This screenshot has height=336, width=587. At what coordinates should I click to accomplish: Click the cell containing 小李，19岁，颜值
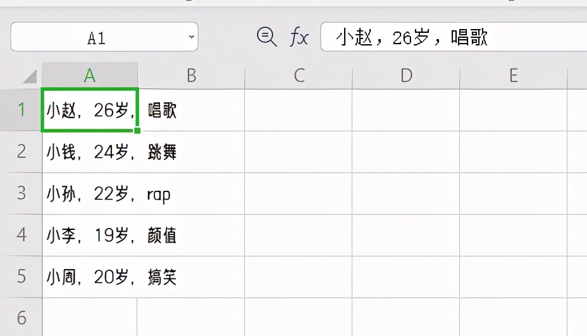coord(90,235)
